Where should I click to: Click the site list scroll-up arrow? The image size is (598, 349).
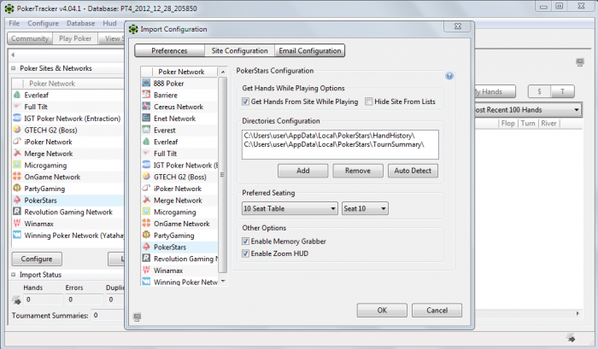pos(223,72)
